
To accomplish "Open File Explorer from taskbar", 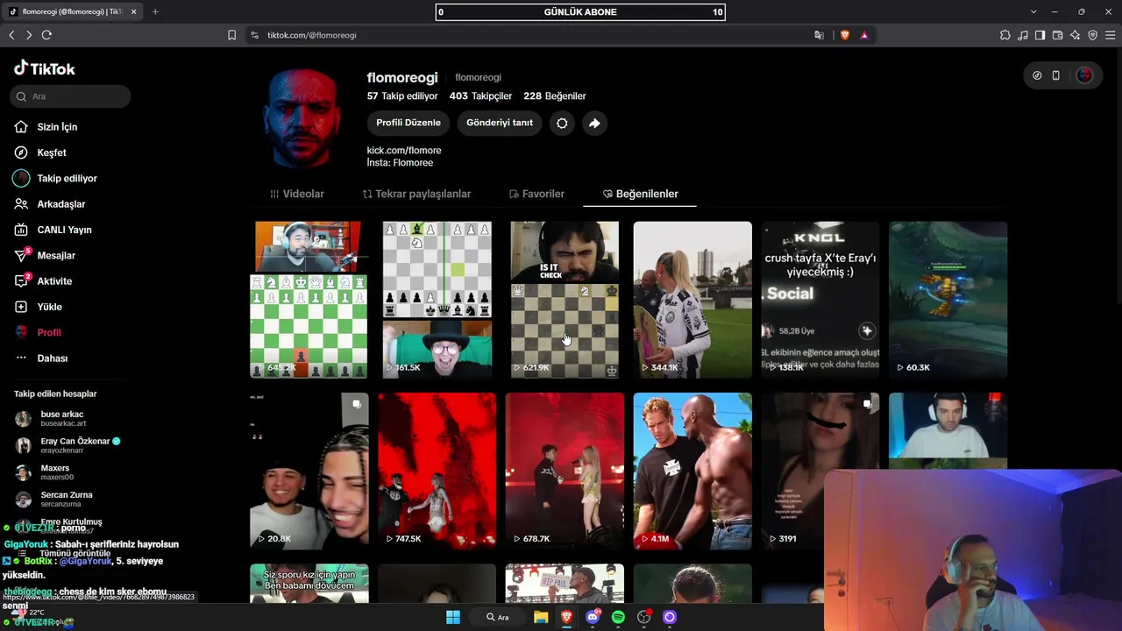I will pyautogui.click(x=541, y=617).
